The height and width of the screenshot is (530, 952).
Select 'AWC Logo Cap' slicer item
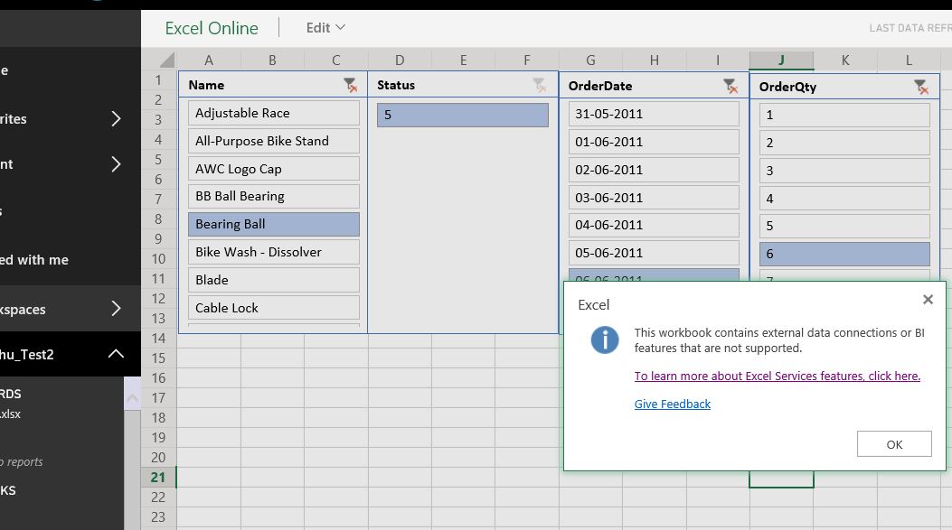point(274,169)
